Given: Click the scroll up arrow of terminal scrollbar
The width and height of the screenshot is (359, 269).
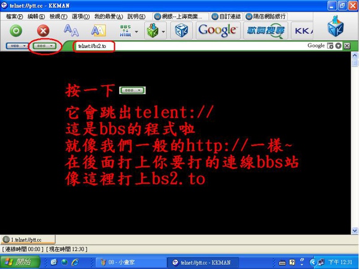Looking at the screenshot, I should (x=355, y=55).
